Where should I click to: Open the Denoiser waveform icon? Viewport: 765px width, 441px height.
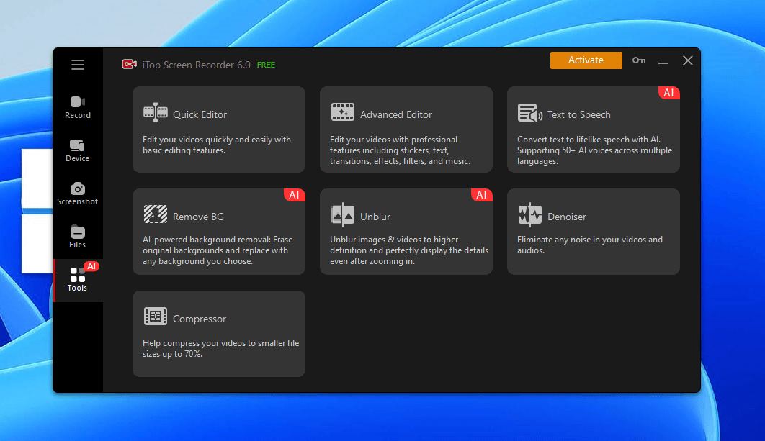click(x=530, y=214)
